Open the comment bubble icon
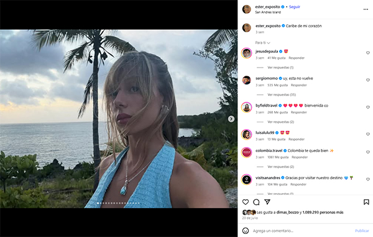373x237 pixels. [256, 202]
